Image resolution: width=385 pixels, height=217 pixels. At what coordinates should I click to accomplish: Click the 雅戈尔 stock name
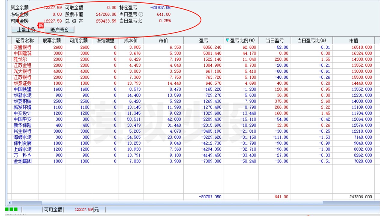pyautogui.click(x=20, y=59)
